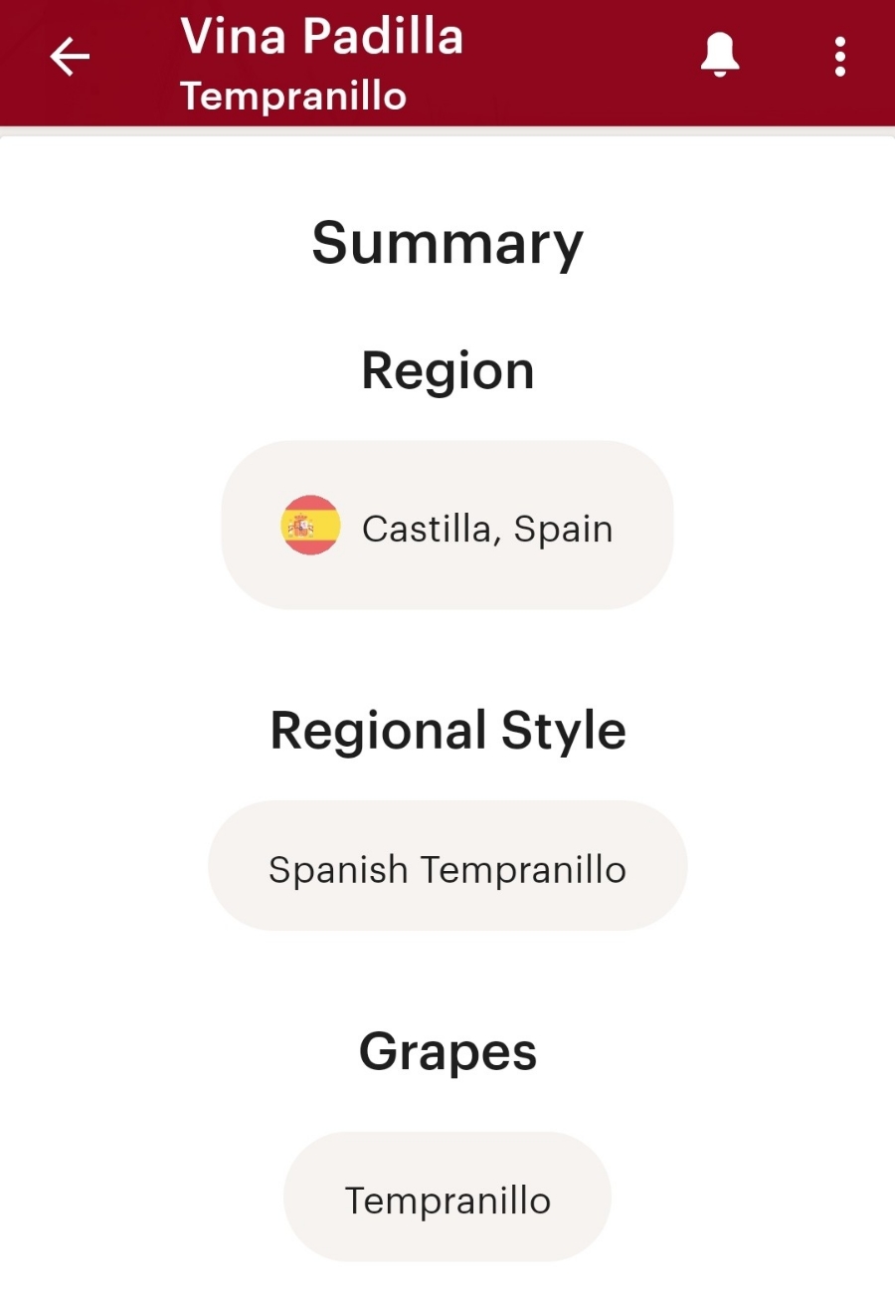Screen dimensions: 895x1314
Task: Click the word 'Spain' in the region chip
Action: 563,529
